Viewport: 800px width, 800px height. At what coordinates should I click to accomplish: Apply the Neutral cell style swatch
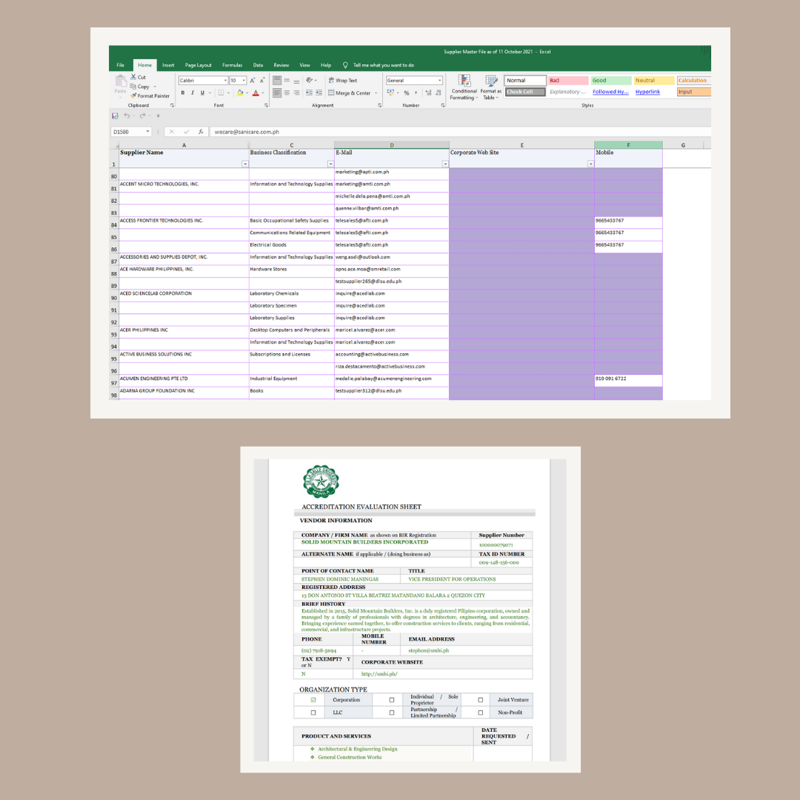click(x=654, y=80)
